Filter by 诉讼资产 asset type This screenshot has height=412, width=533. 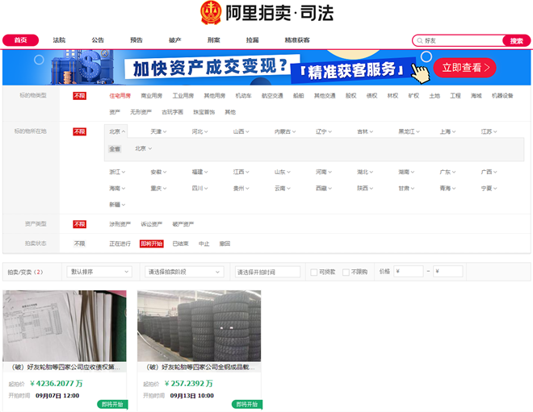coord(152,224)
